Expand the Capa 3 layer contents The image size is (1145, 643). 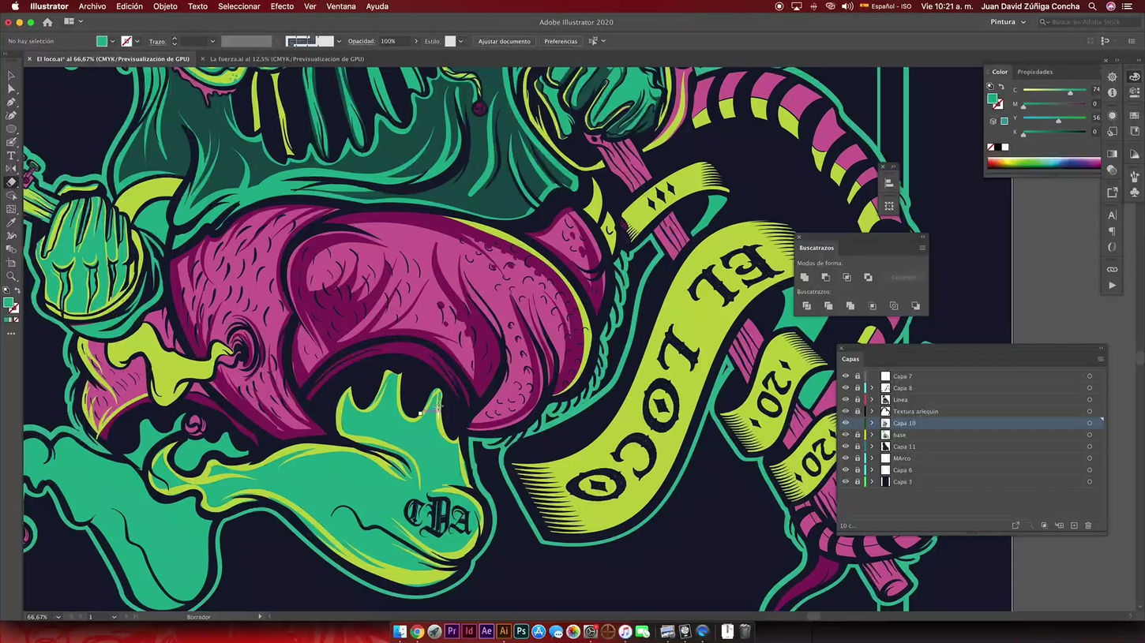tap(872, 482)
